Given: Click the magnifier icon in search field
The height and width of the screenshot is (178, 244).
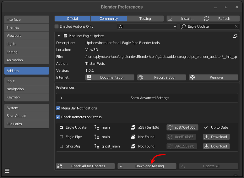Looking at the screenshot, I should [184, 26].
